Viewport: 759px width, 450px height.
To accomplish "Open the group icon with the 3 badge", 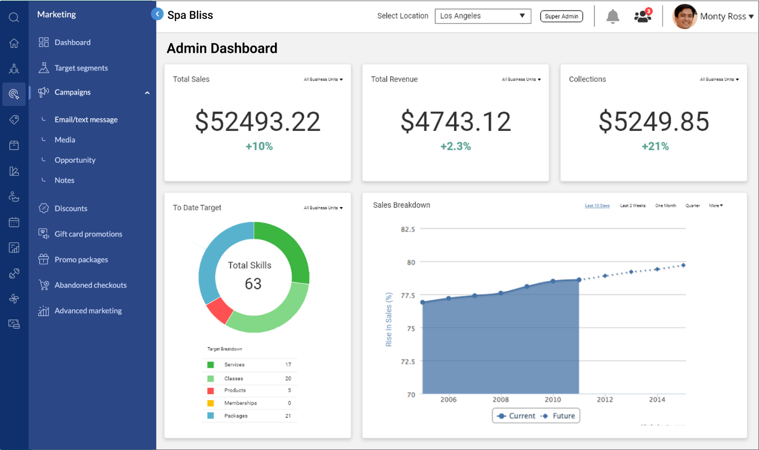I will tap(643, 17).
